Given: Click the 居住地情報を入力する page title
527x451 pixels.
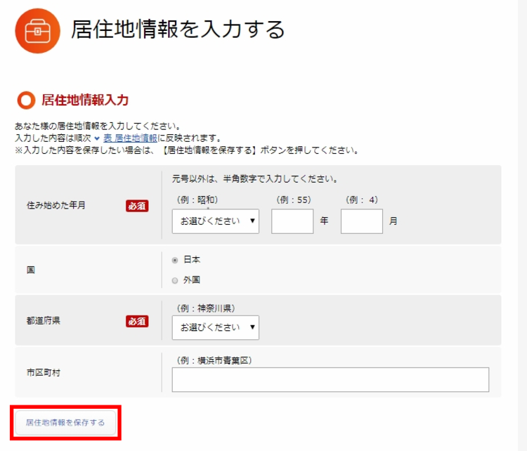Looking at the screenshot, I should click(178, 30).
